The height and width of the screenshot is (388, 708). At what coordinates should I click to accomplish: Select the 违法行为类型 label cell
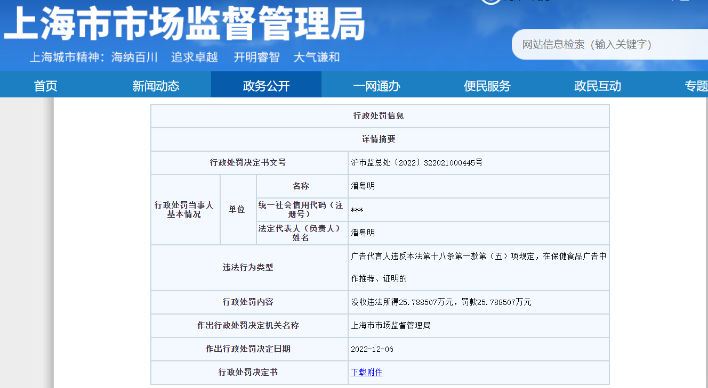[249, 267]
